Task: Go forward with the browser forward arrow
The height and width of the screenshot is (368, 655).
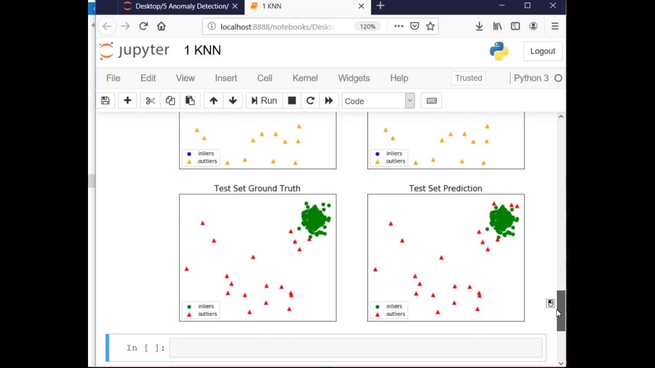Action: pos(125,26)
